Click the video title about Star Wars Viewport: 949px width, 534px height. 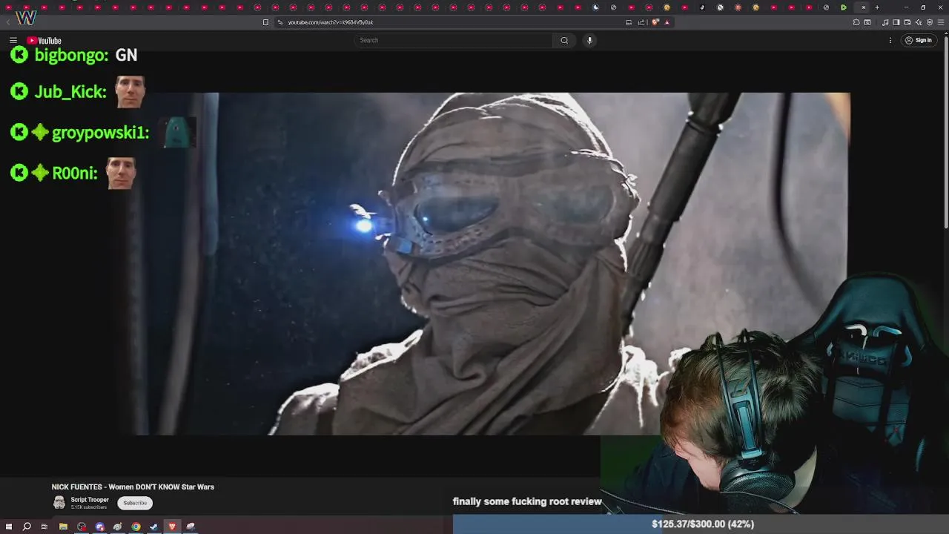tap(133, 487)
